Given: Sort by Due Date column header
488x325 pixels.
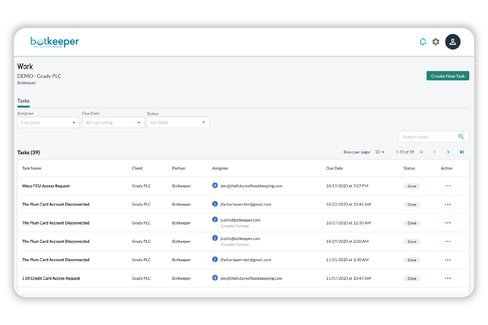Looking at the screenshot, I should [x=334, y=168].
